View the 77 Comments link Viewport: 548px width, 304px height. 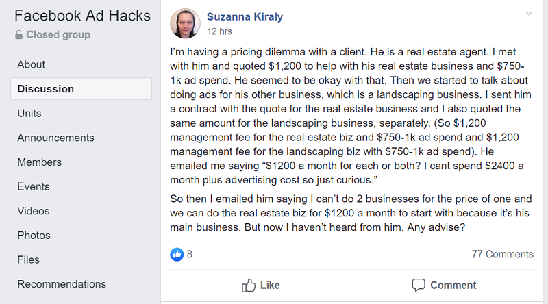502,254
